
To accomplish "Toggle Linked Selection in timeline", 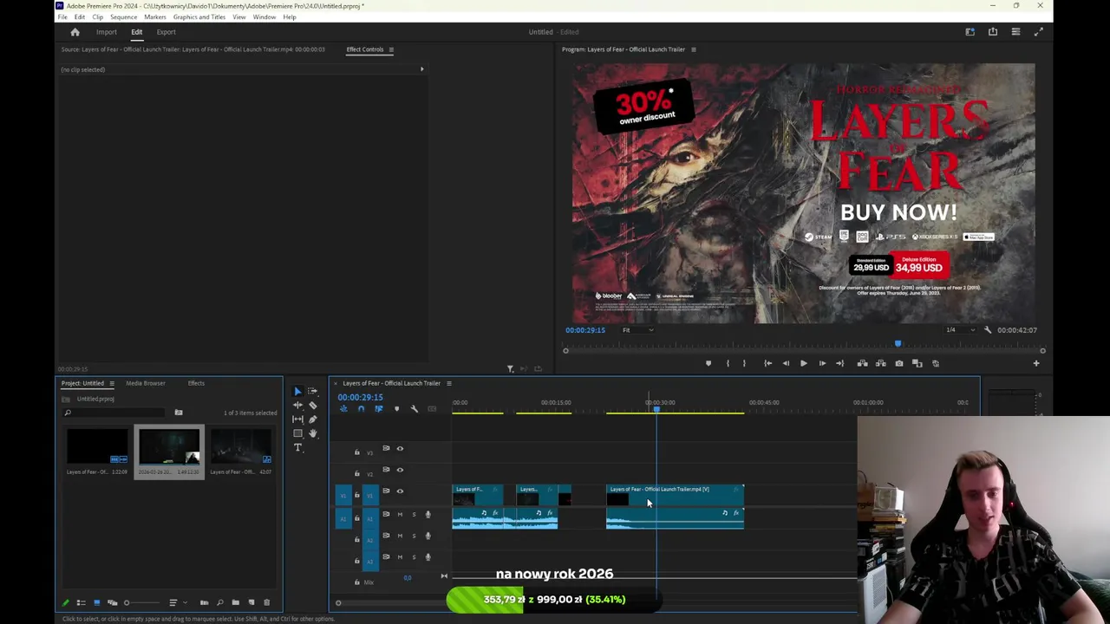I will click(379, 409).
